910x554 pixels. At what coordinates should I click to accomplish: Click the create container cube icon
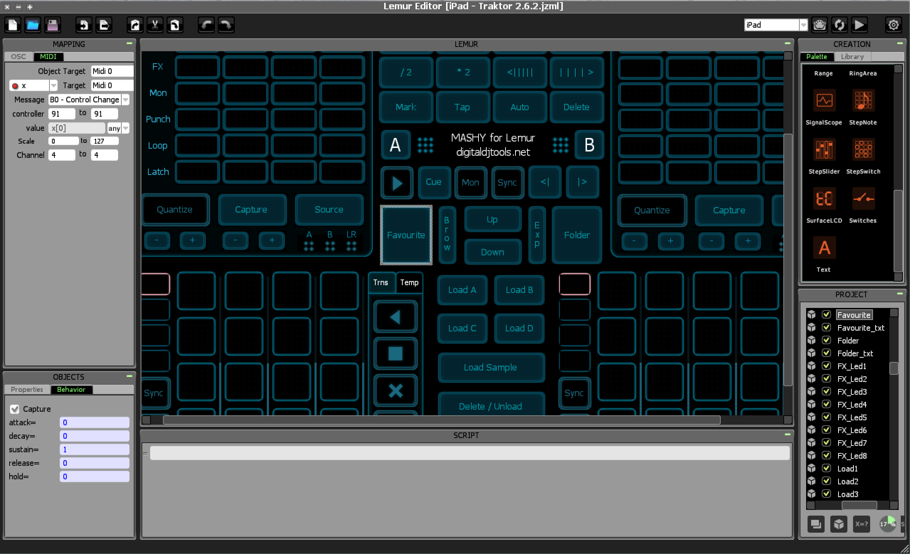(839, 524)
